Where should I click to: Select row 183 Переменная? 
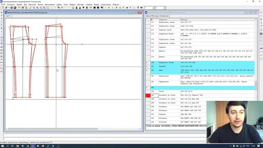(x=200, y=77)
